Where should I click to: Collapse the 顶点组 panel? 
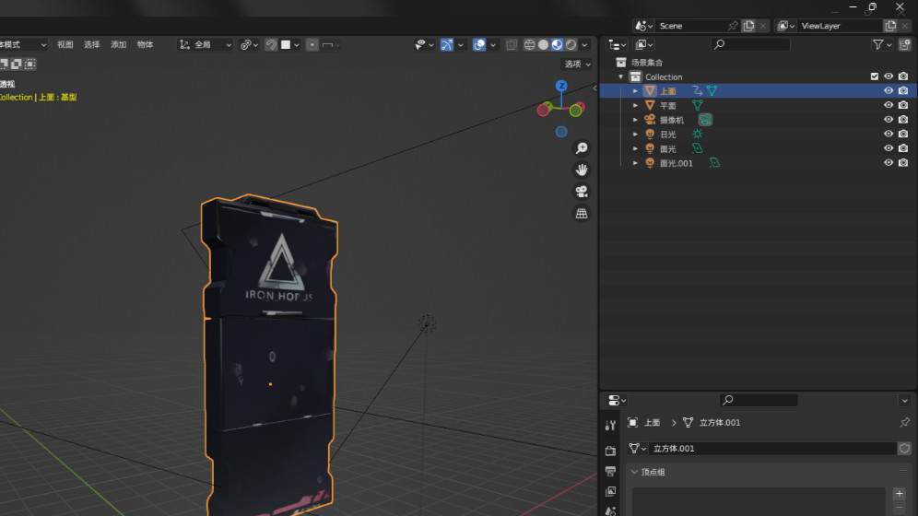point(634,472)
